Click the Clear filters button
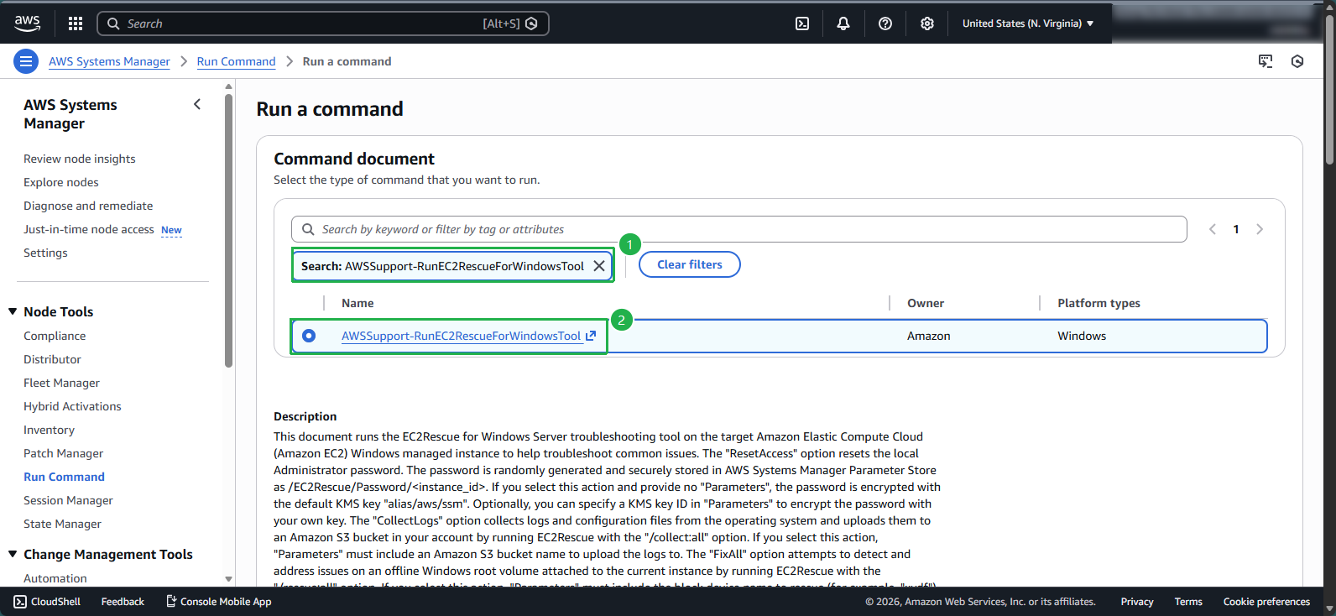 click(690, 264)
